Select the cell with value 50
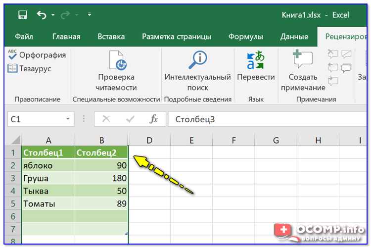The height and width of the screenshot is (248, 371). [101, 191]
